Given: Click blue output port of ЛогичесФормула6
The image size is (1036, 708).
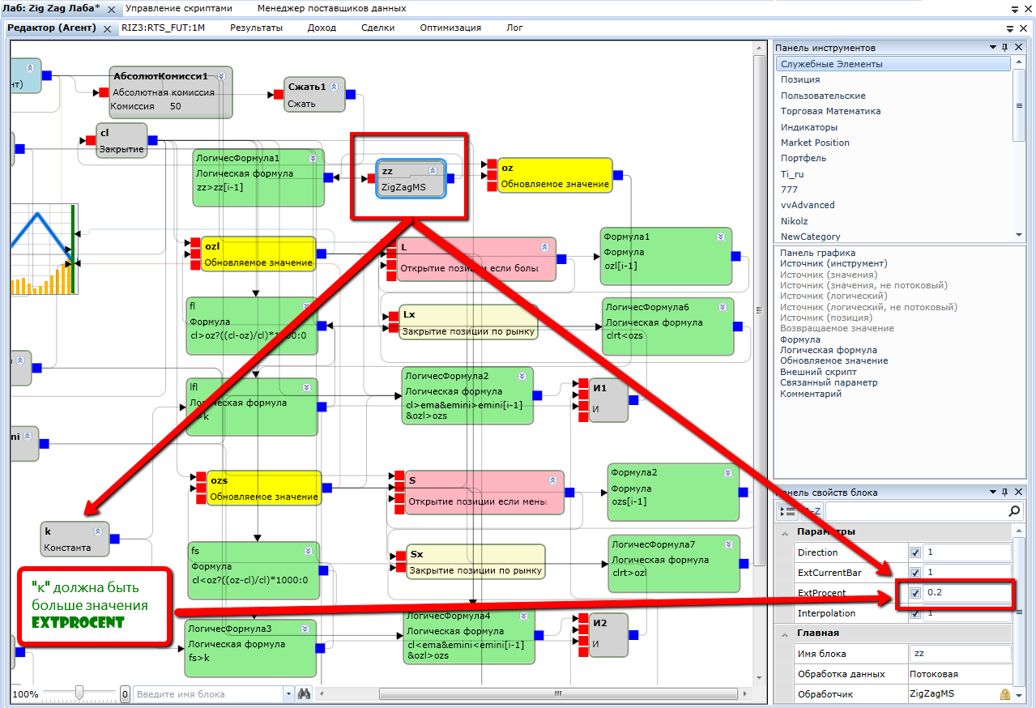Looking at the screenshot, I should [x=737, y=326].
